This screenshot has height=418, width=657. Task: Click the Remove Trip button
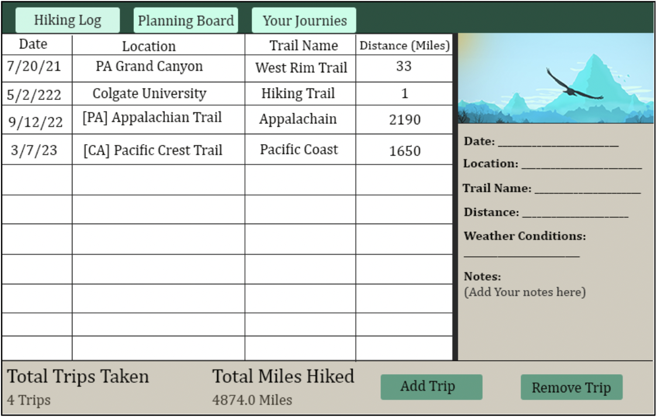click(571, 386)
